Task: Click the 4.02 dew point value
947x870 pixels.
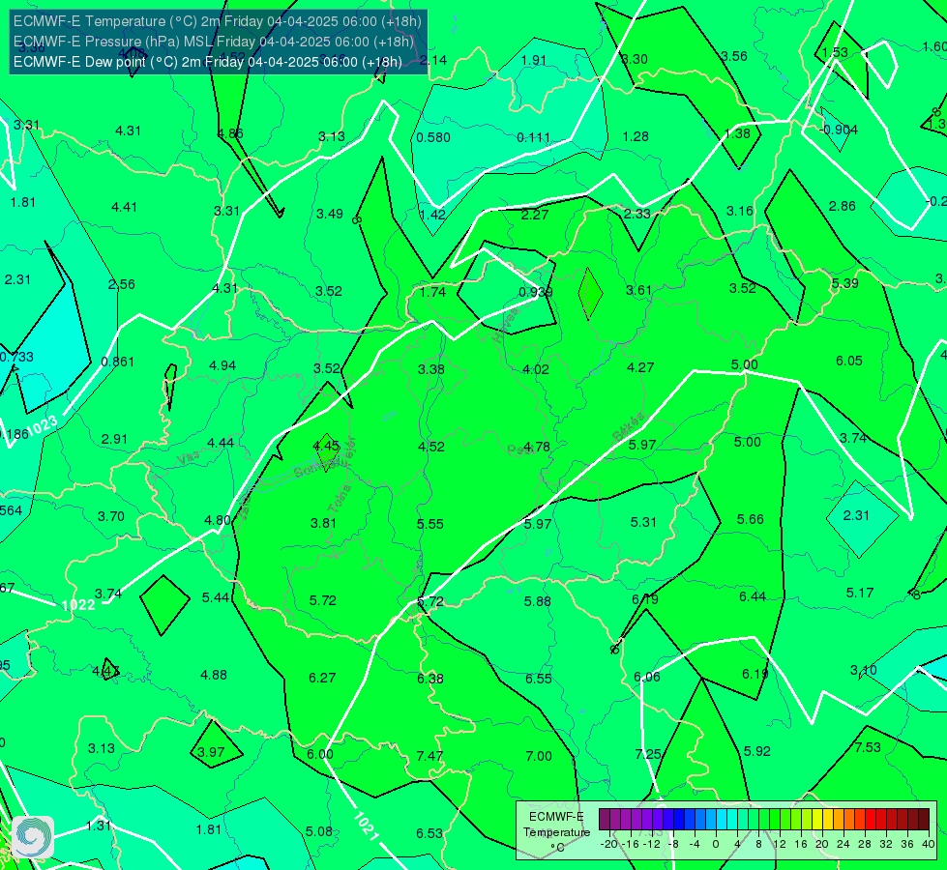Action: pyautogui.click(x=536, y=369)
